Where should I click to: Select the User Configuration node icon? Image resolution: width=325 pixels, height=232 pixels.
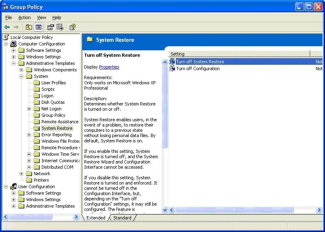13,187
